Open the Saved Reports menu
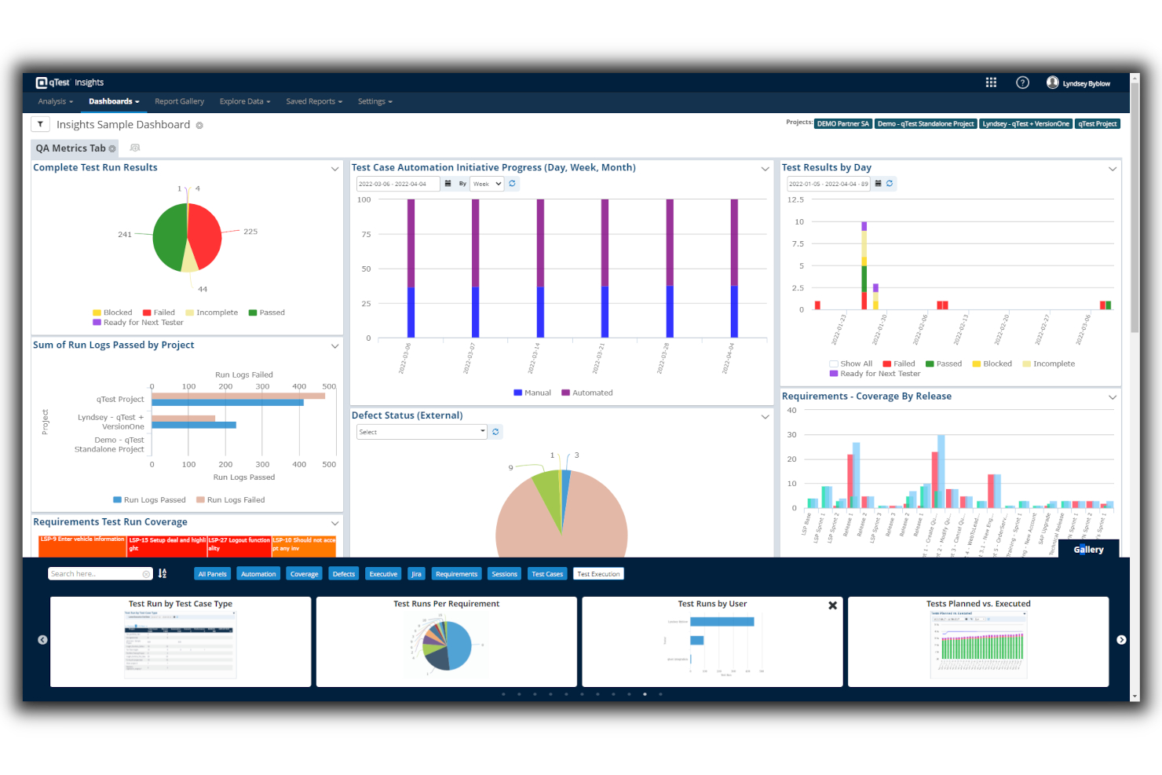 click(314, 101)
